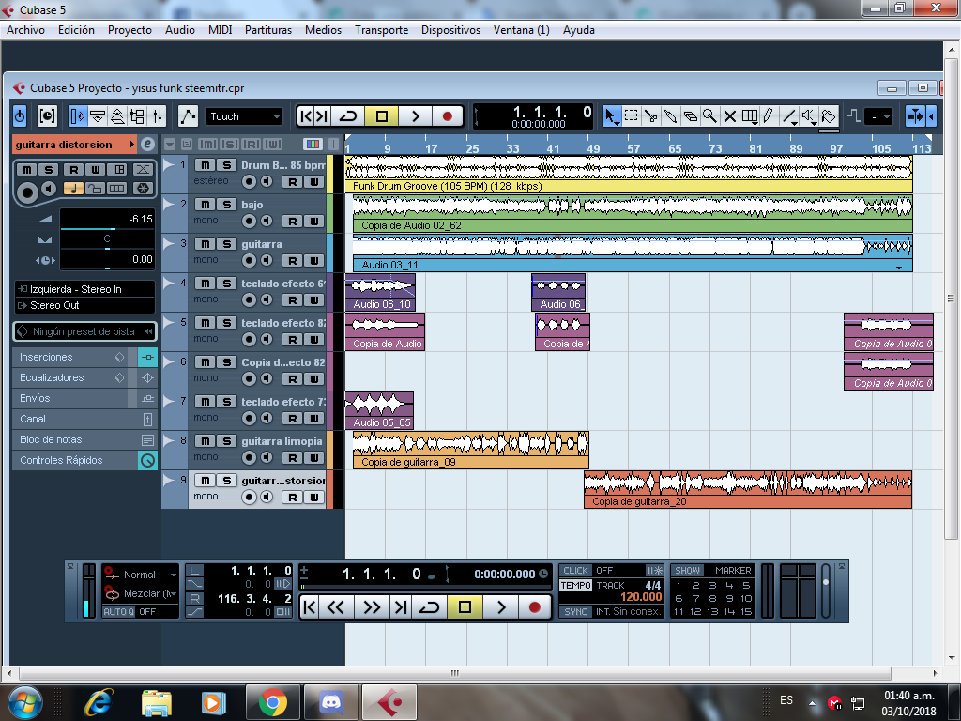961x721 pixels.
Task: Mute the guitarra track
Action: (205, 244)
